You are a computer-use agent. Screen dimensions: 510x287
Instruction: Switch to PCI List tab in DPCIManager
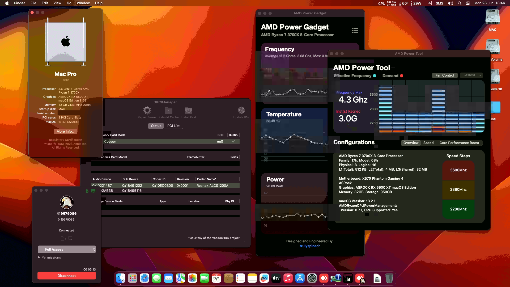pyautogui.click(x=173, y=126)
